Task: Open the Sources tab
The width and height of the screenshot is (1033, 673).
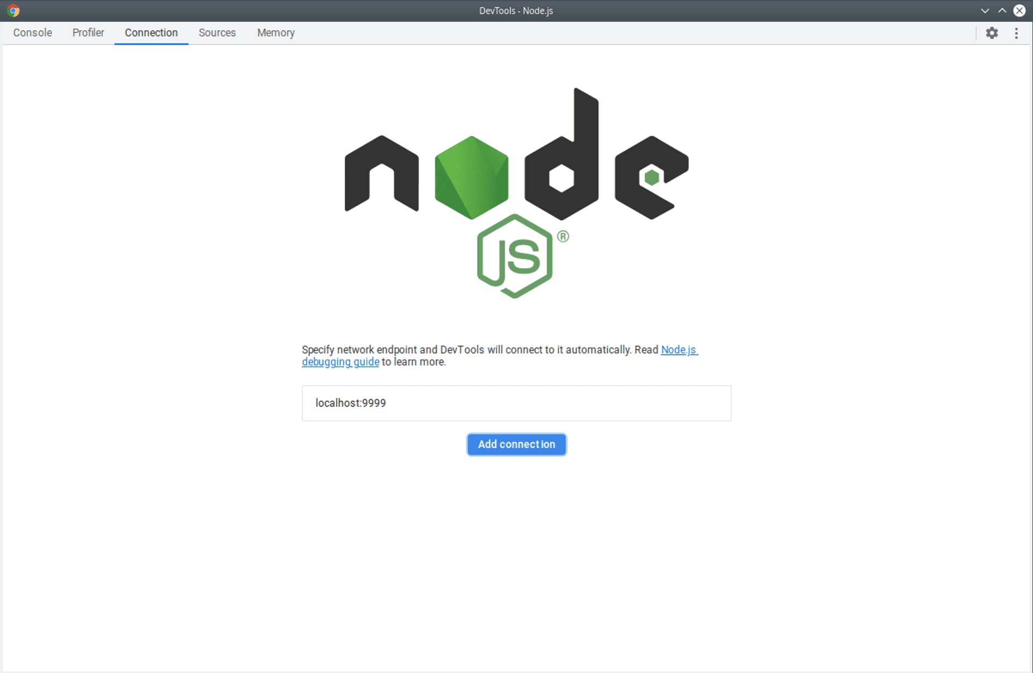Action: pyautogui.click(x=217, y=33)
